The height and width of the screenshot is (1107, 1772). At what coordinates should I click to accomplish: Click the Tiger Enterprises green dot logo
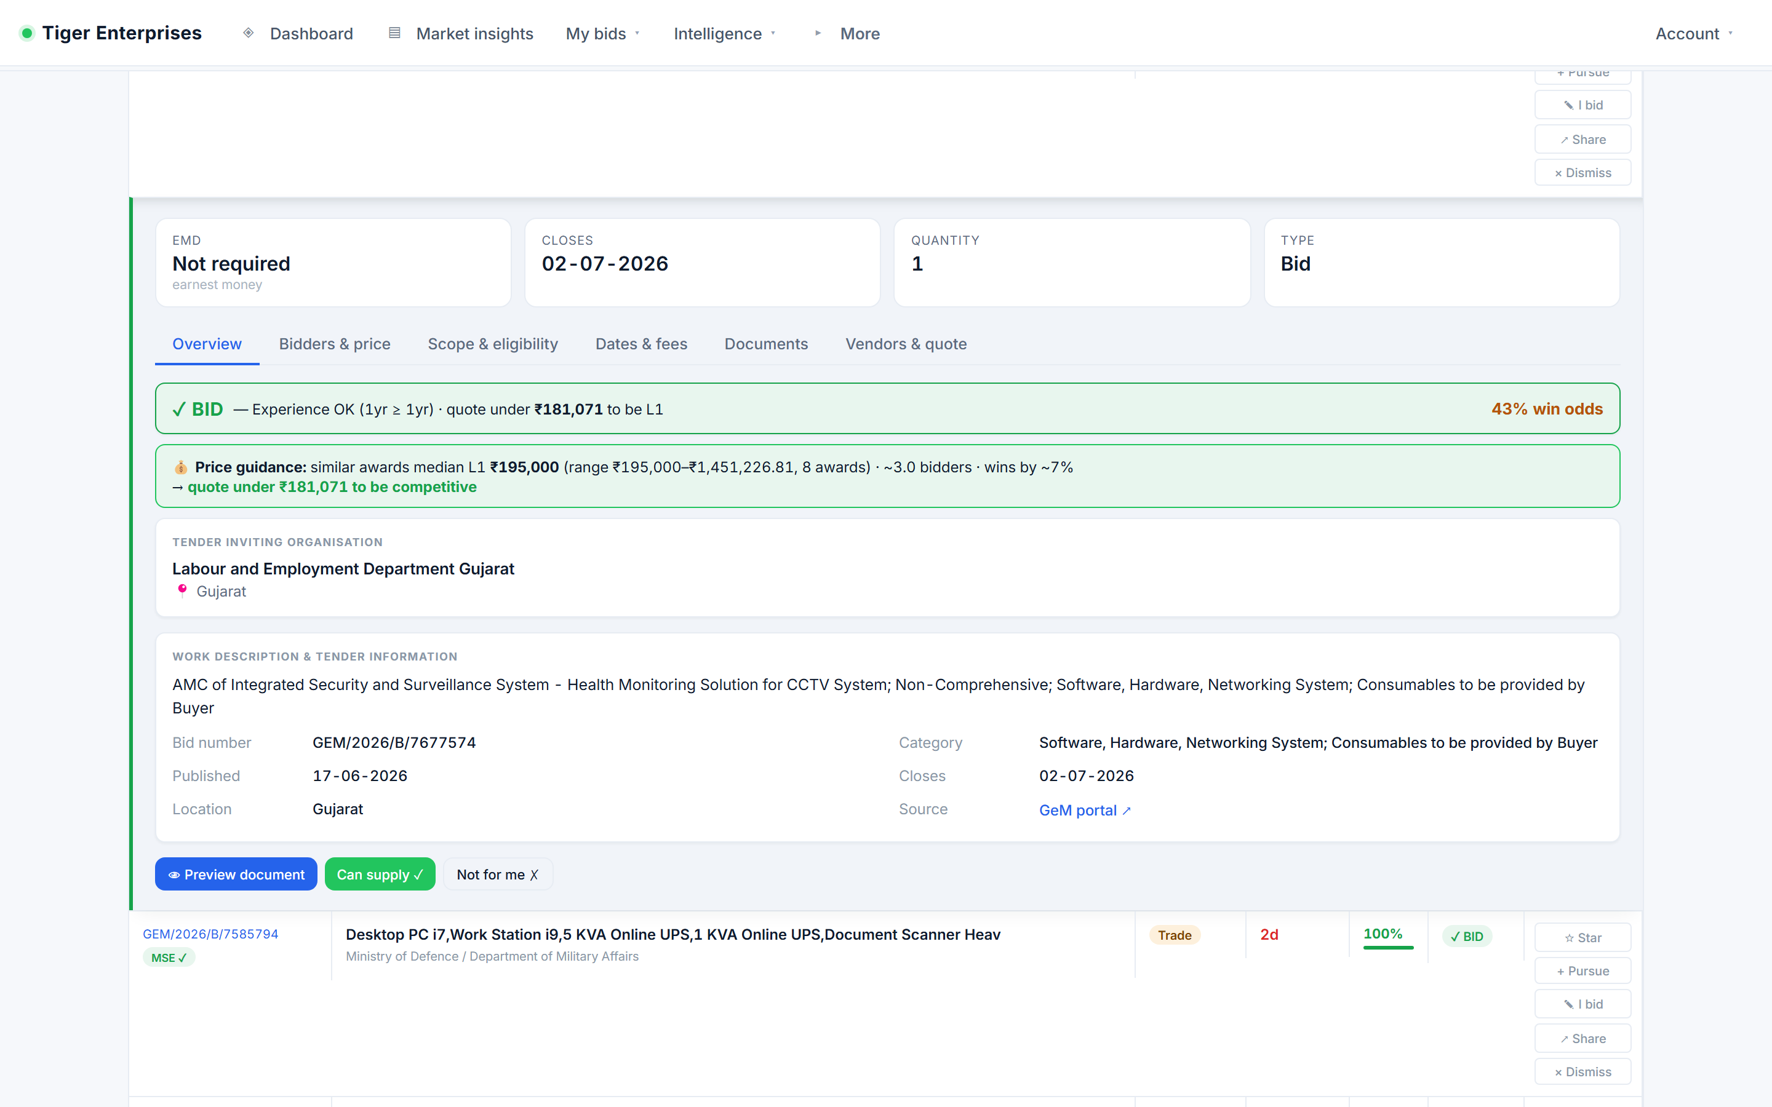tap(27, 33)
